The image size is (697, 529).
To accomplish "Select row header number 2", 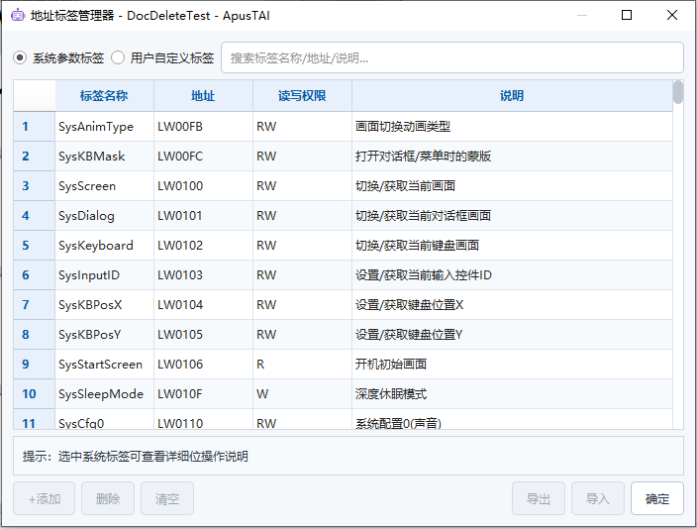I will pyautogui.click(x=35, y=157).
